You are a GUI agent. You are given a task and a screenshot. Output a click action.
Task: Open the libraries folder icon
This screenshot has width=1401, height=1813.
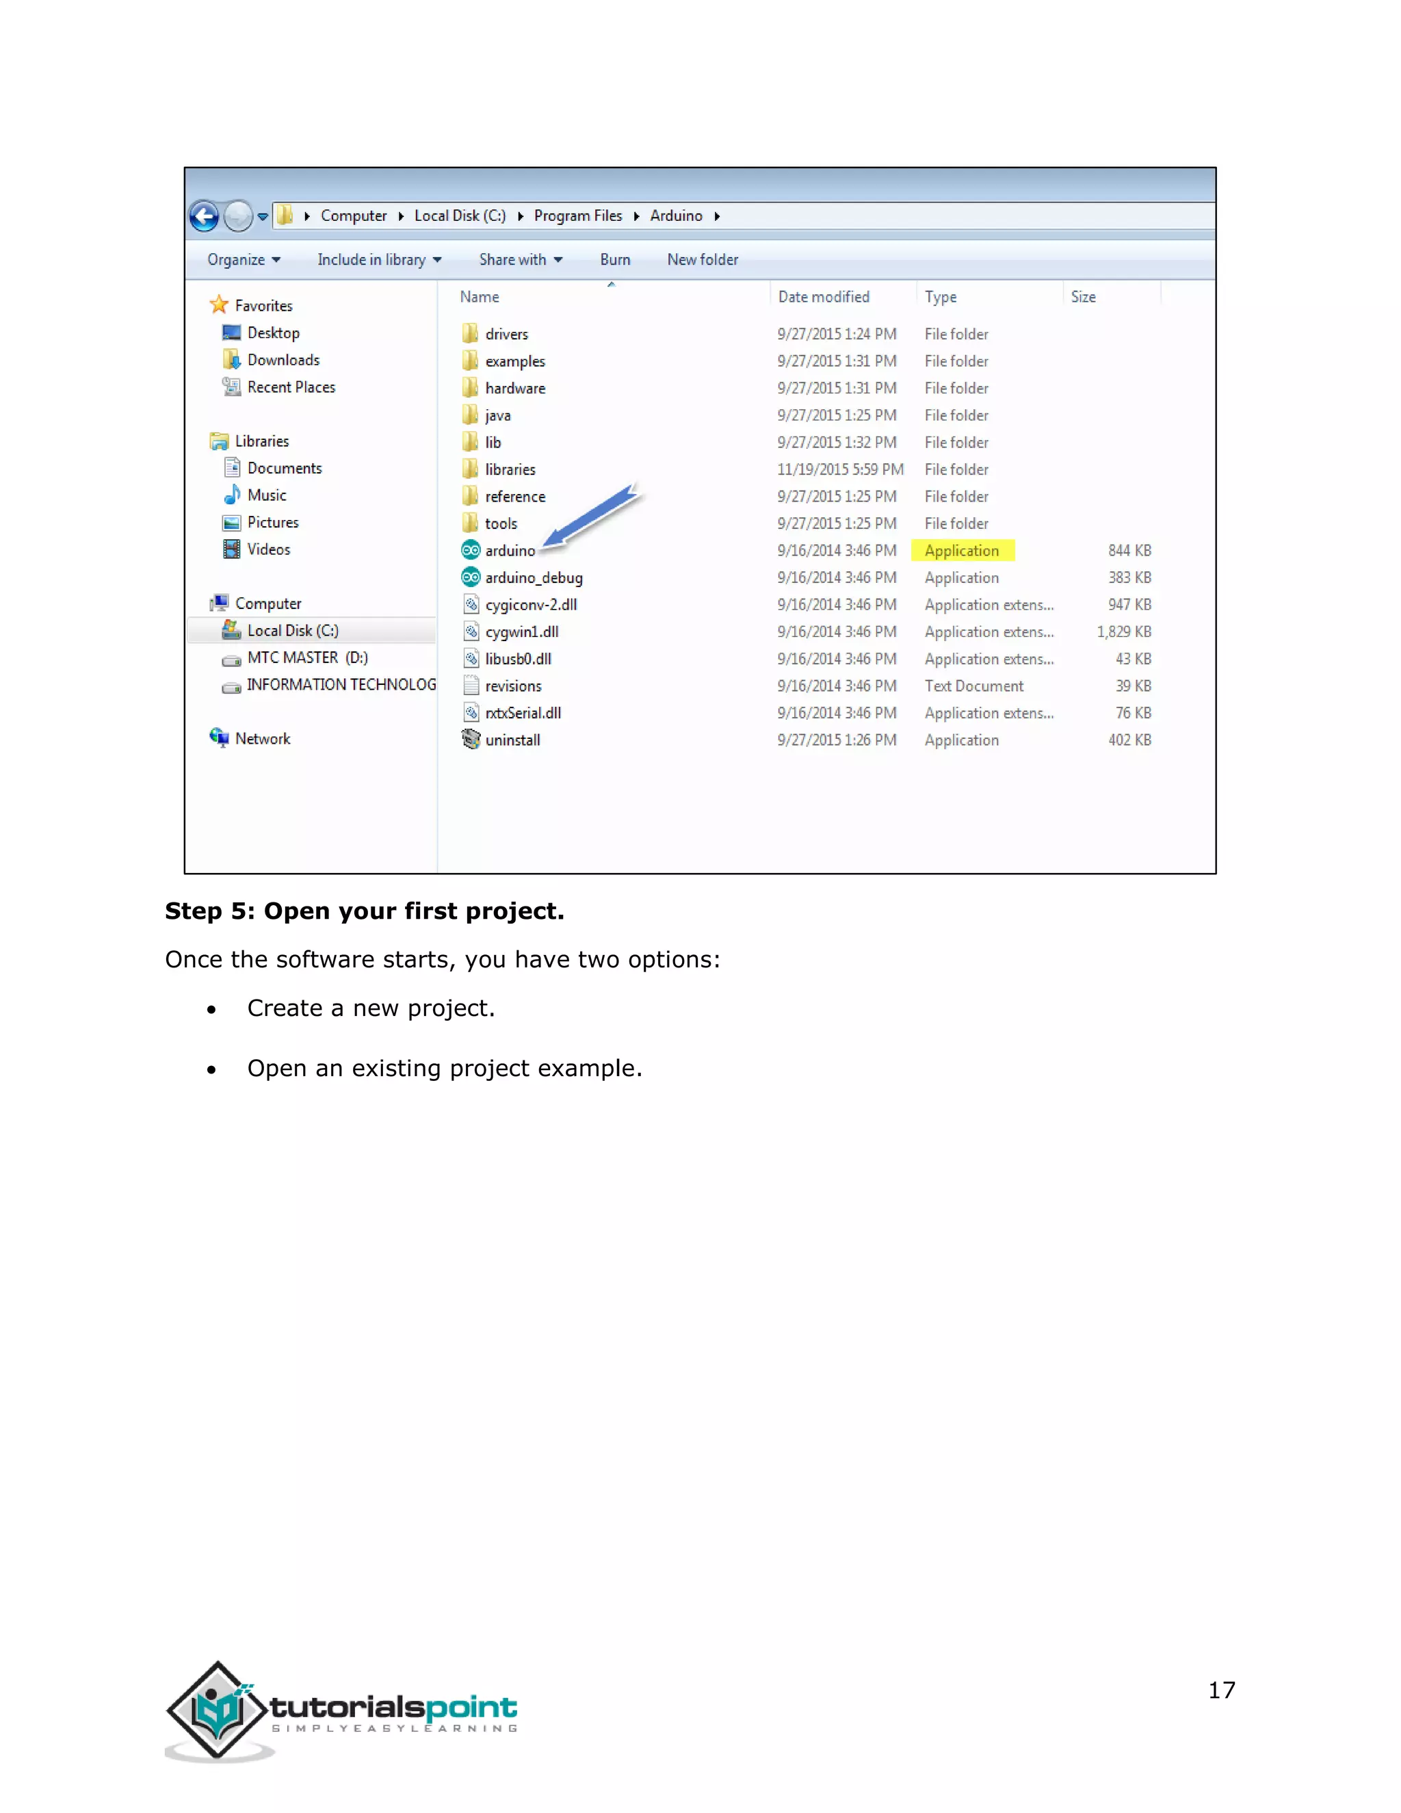tap(471, 469)
